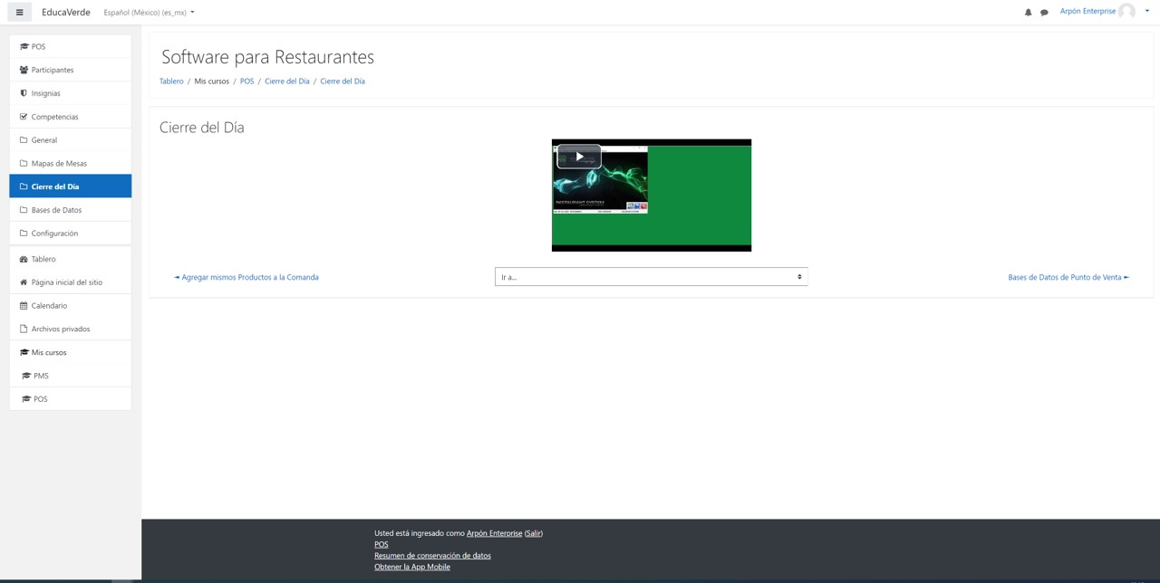Play the Cierre del Día video
Viewport: 1160px width, 583px height.
click(579, 157)
